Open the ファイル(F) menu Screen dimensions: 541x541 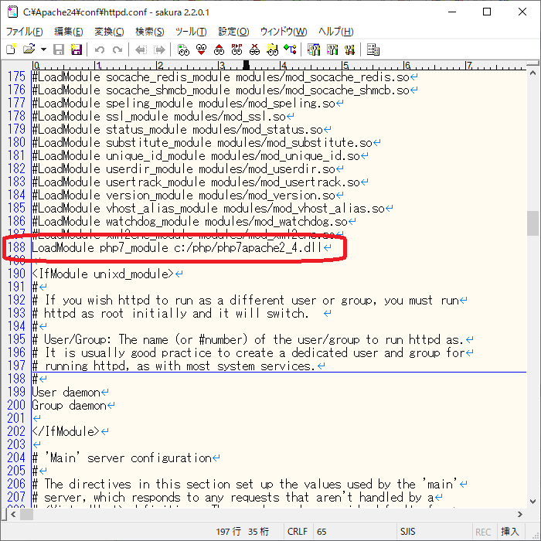25,32
